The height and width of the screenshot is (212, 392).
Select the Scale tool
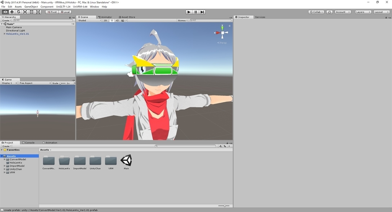25,12
